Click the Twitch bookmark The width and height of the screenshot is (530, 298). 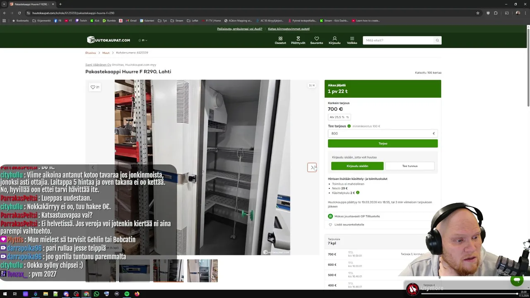pos(81,21)
